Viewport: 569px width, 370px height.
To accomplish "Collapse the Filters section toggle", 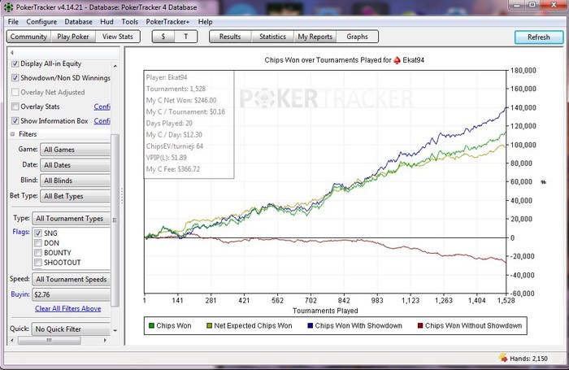I will click(x=13, y=134).
